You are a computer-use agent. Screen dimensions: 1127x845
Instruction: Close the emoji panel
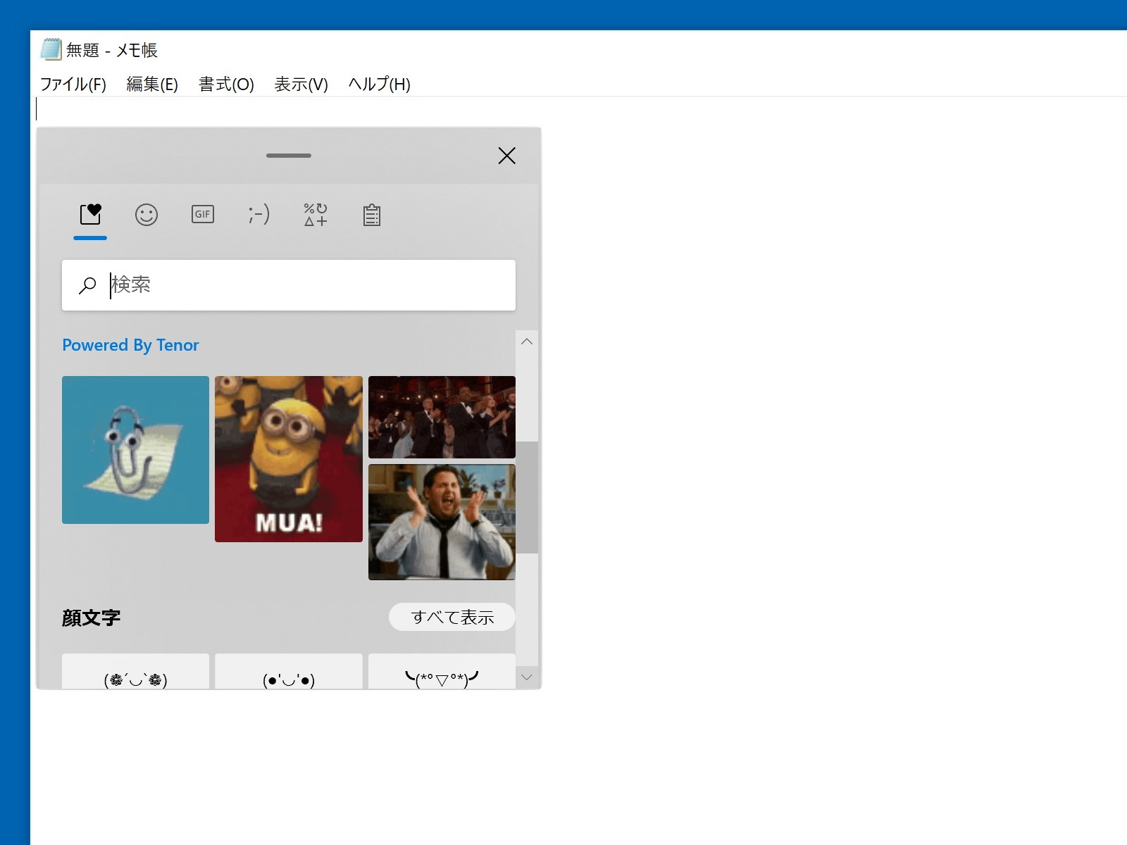tap(507, 156)
